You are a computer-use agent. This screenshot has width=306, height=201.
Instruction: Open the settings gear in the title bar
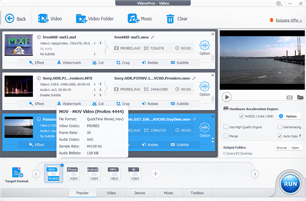pyautogui.click(x=278, y=4)
